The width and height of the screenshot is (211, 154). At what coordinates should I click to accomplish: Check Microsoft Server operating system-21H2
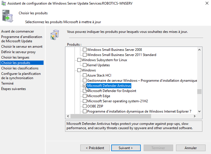coord(85,101)
